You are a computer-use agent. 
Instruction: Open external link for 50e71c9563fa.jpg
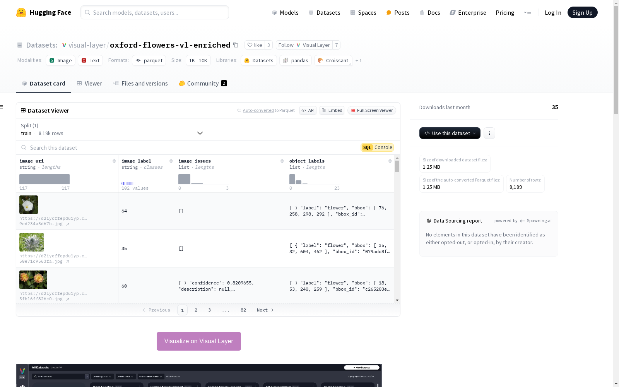coord(68,262)
